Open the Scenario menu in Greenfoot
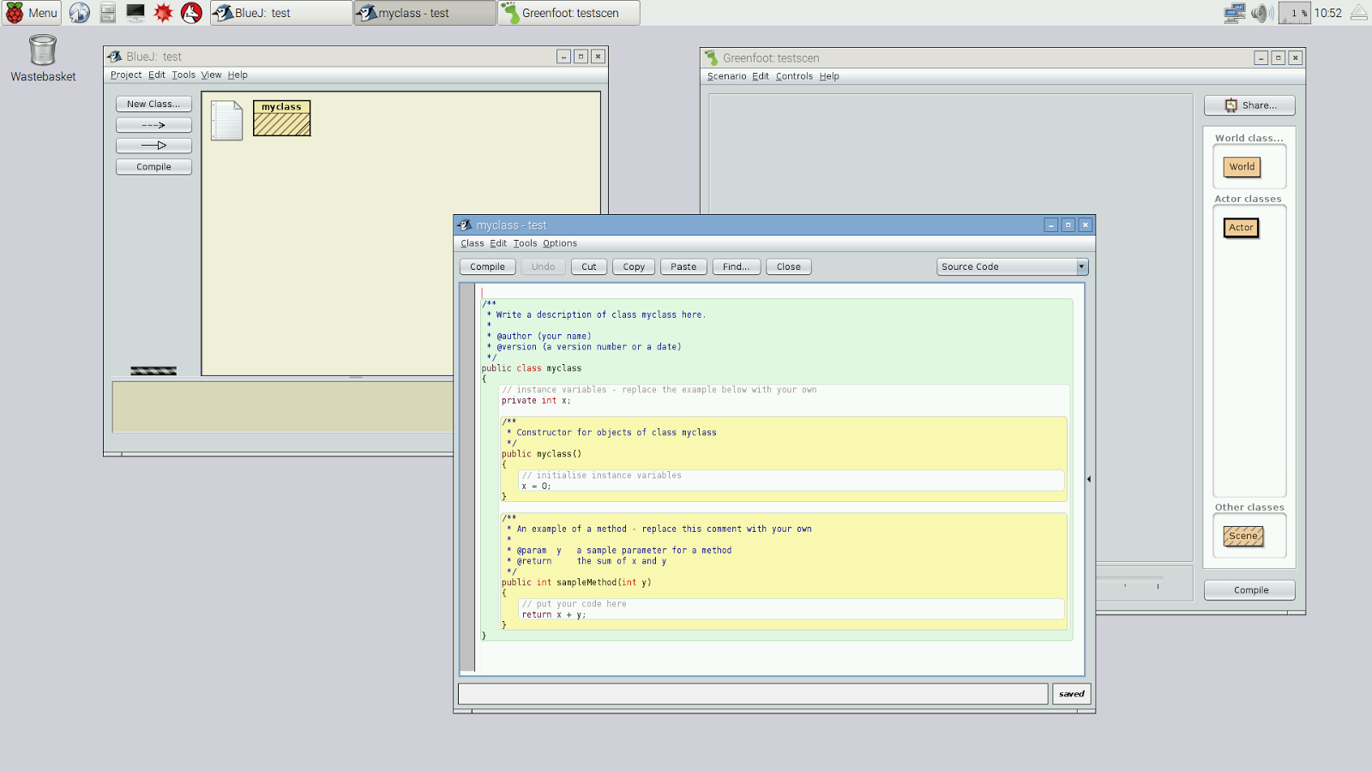The width and height of the screenshot is (1372, 771). pos(726,76)
